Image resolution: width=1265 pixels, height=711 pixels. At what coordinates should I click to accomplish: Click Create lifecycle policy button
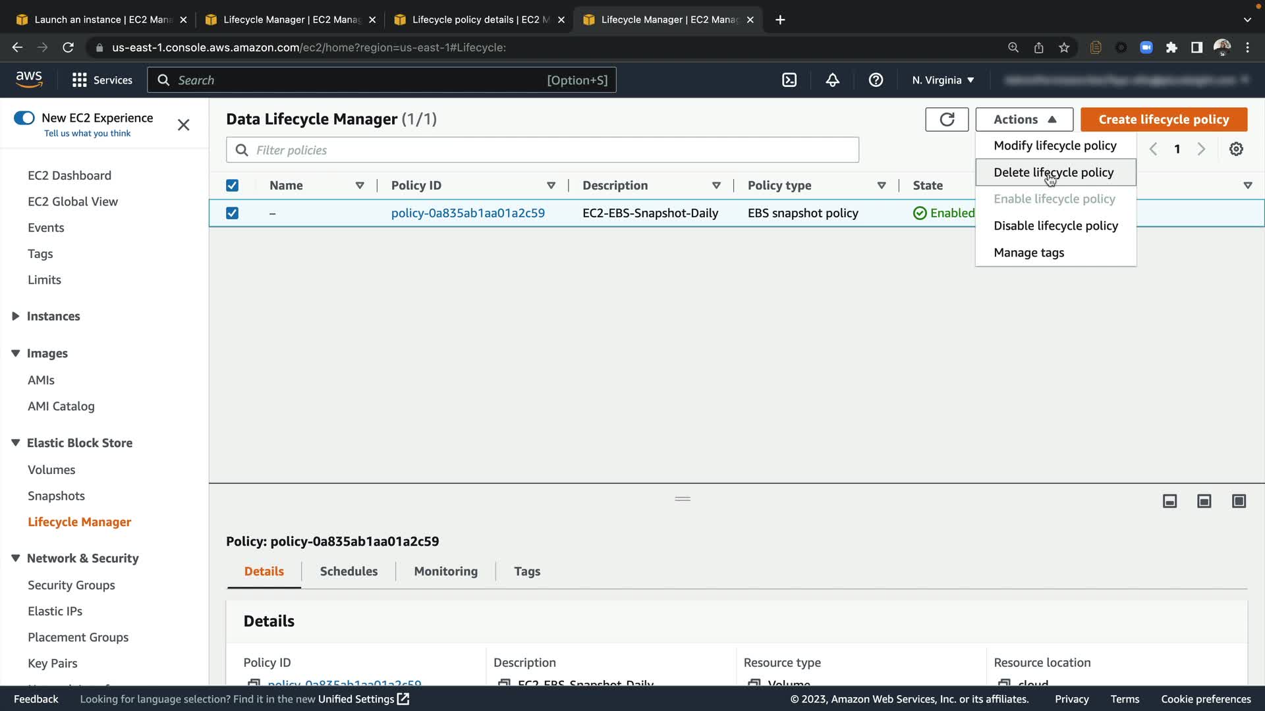tap(1164, 119)
